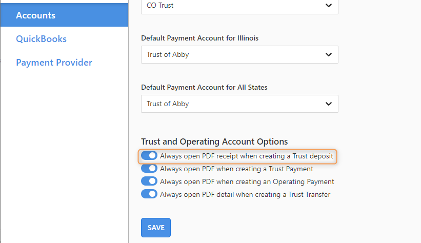Screen dimensions: 421x243
Task: Click the 'Always open PDF detail' Trust Transfer label
Action: [x=245, y=194]
